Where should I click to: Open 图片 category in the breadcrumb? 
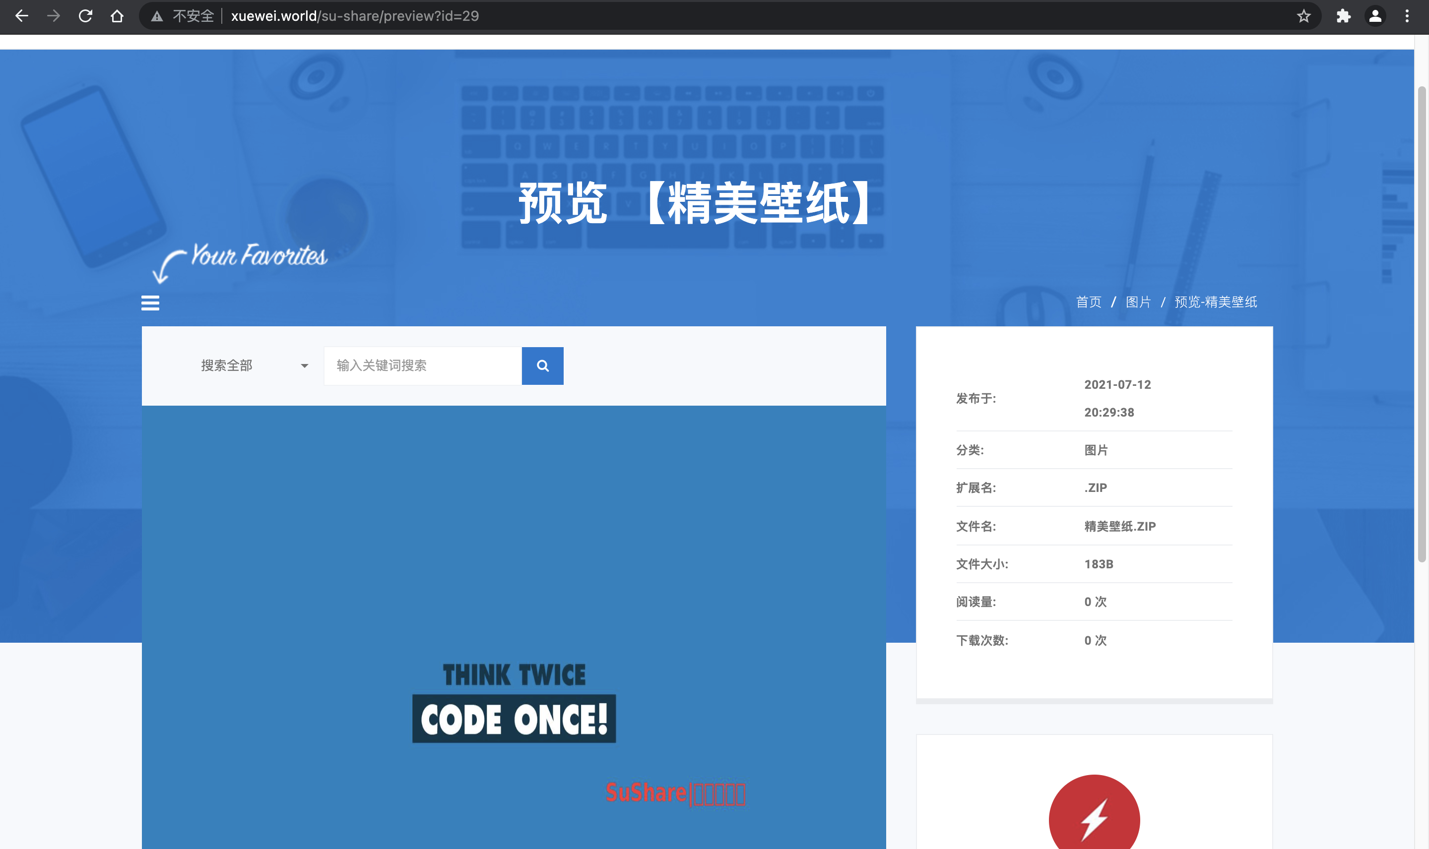coord(1138,302)
